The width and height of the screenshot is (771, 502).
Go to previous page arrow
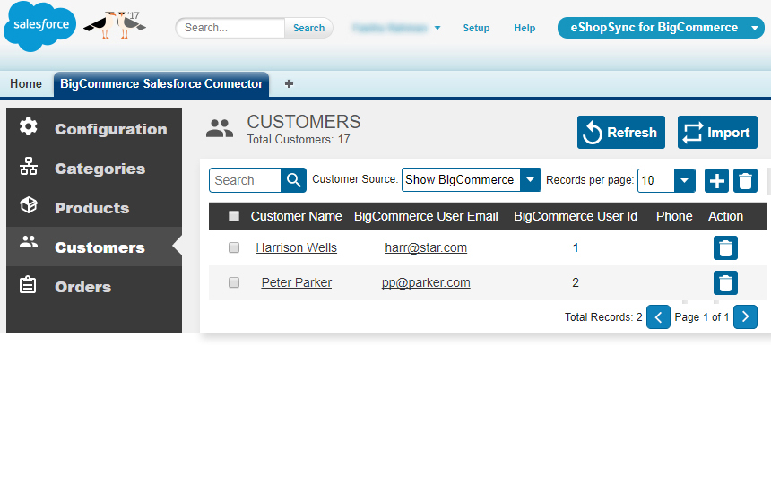[x=658, y=316]
